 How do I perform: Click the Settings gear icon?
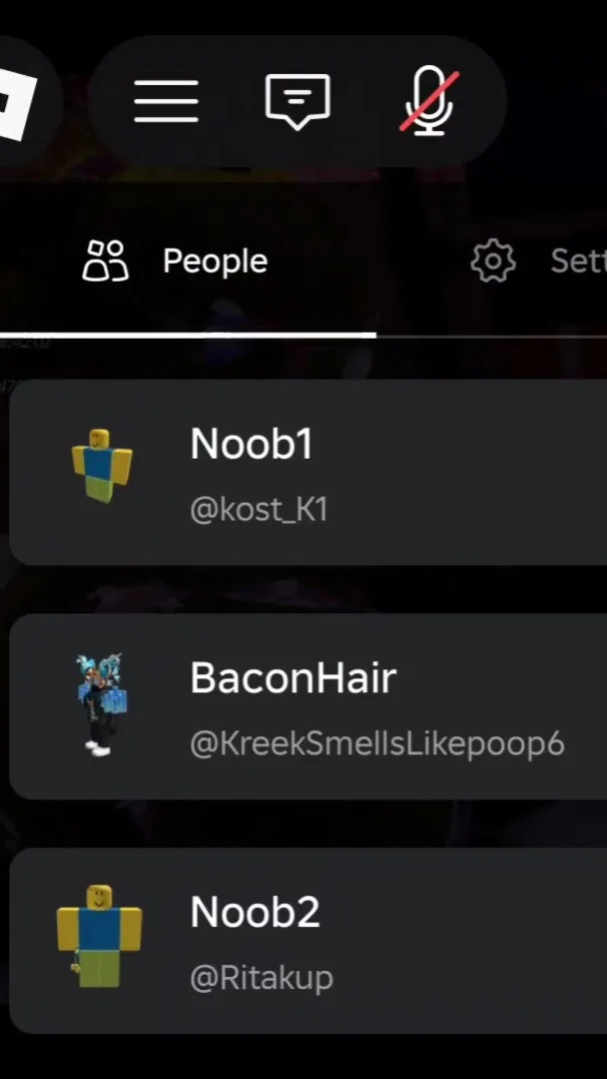tap(493, 261)
